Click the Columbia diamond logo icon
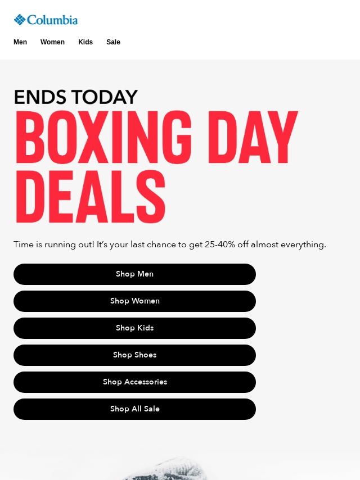The width and height of the screenshot is (360, 480). 20,20
